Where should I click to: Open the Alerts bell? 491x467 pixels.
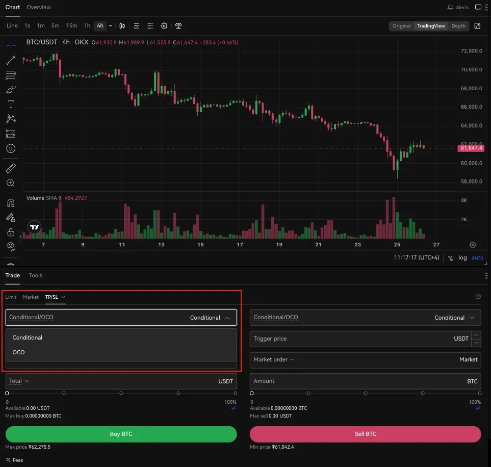click(x=458, y=7)
